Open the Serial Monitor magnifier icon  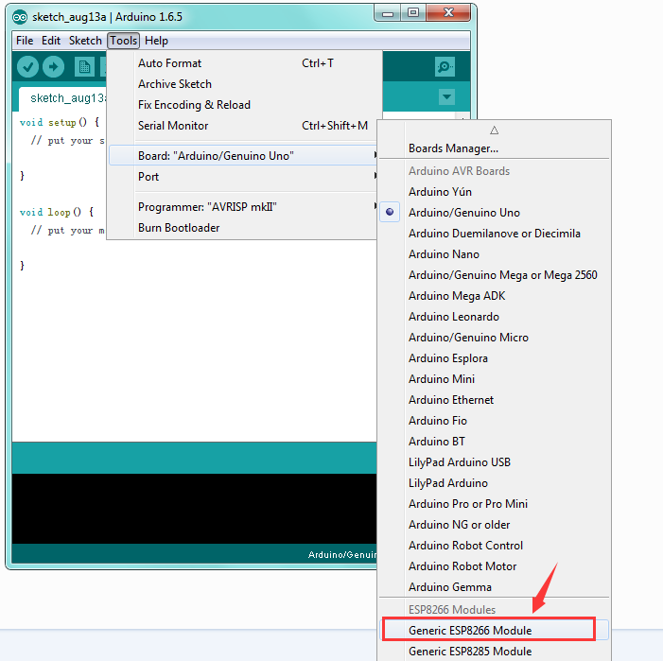[x=445, y=66]
